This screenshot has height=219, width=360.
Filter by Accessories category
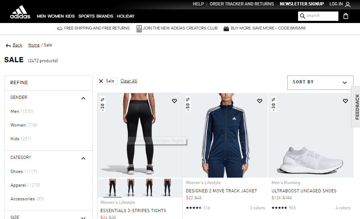pyautogui.click(x=27, y=199)
